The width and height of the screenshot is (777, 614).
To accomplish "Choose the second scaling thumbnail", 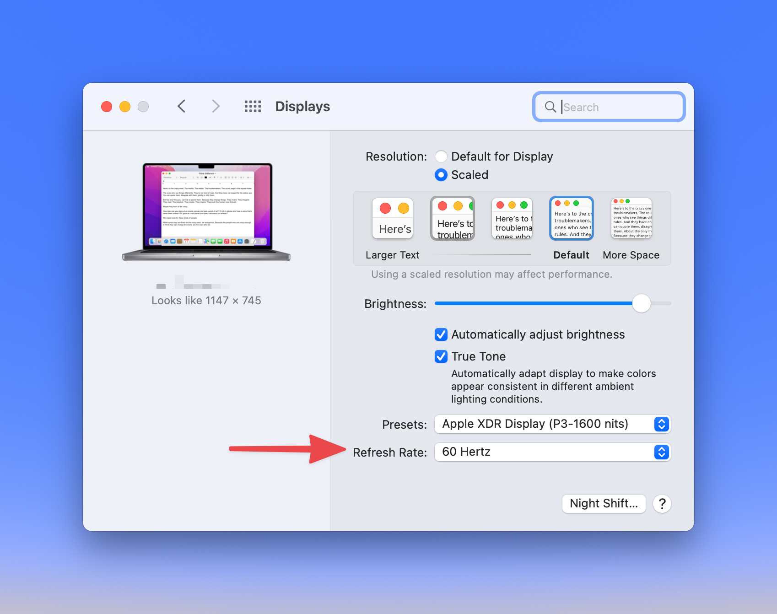I will pyautogui.click(x=453, y=218).
